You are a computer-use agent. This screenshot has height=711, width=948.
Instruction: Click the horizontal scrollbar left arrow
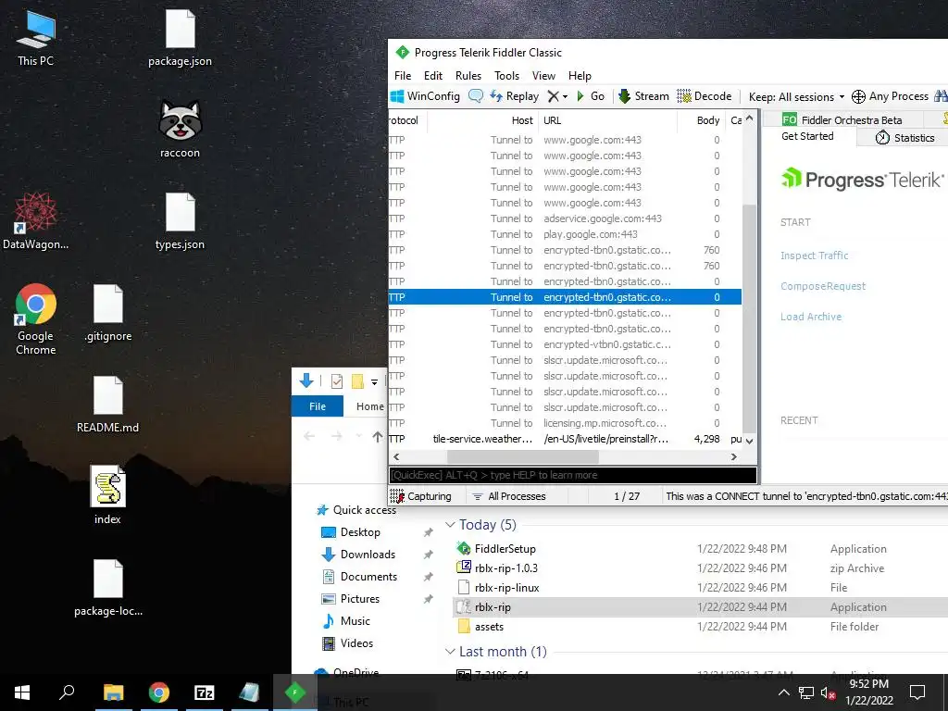396,457
